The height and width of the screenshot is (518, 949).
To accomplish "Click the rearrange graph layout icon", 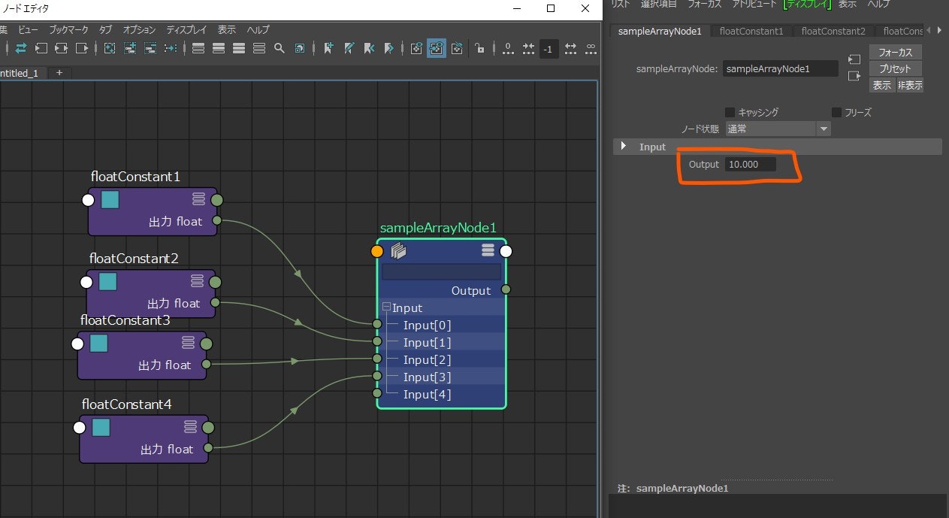I will coord(171,48).
